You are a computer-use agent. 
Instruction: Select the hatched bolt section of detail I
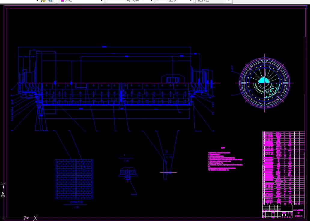[x=128, y=173]
